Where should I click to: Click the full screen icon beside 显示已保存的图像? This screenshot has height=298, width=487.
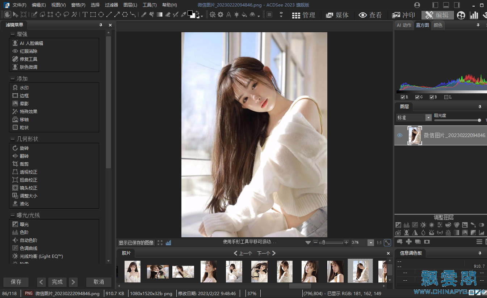pos(160,243)
